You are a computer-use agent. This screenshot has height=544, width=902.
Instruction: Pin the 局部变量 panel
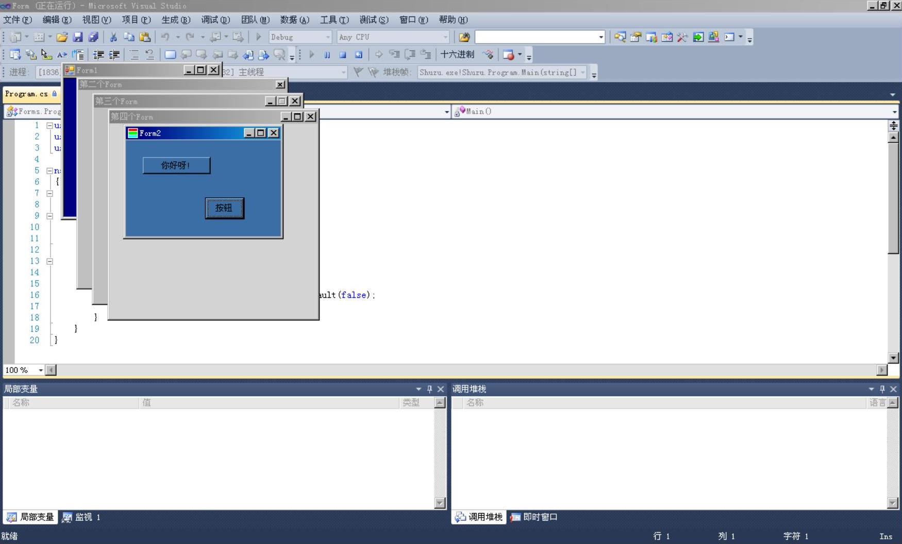click(429, 389)
